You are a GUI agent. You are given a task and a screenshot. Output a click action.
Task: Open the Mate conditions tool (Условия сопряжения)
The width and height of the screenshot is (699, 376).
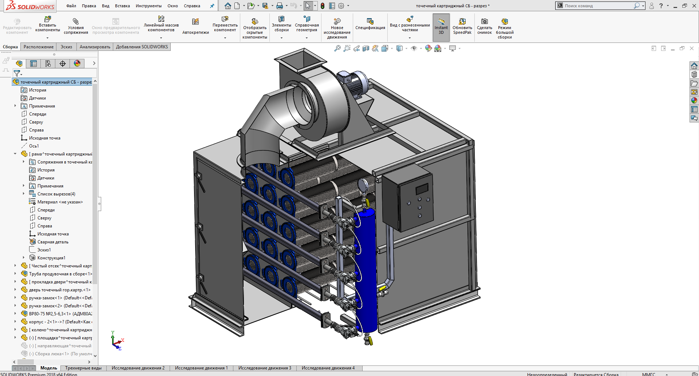pos(76,26)
